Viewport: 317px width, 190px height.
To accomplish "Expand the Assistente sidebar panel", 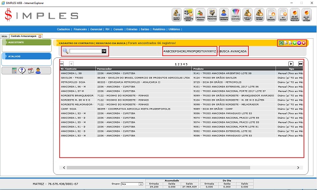I will click(26, 42).
